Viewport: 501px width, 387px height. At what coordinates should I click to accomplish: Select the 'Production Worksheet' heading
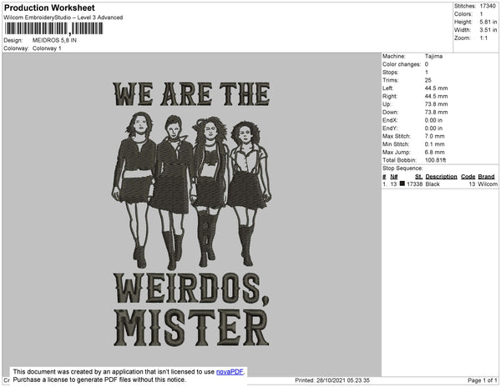coord(49,8)
